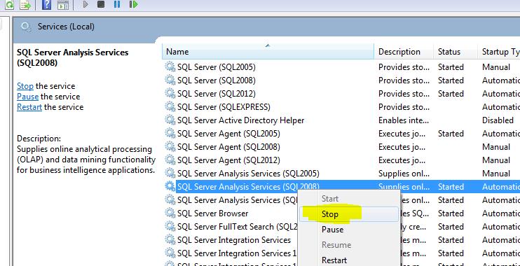Click 'Started' status of SQL Server Agent (SQL2005)
Image resolution: width=520 pixels, height=266 pixels.
pyautogui.click(x=451, y=134)
